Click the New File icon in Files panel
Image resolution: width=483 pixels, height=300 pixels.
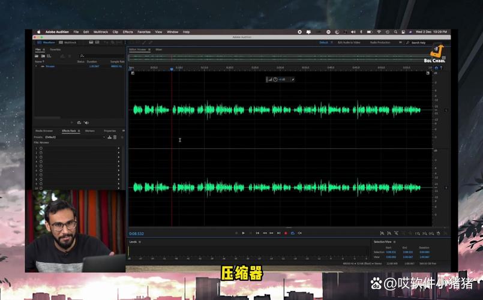49,56
